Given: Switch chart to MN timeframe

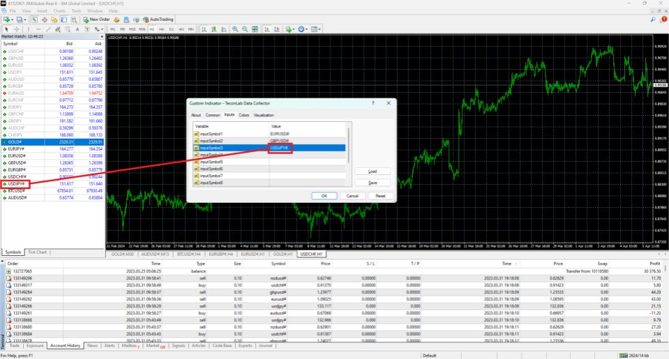Looking at the screenshot, I should tap(191, 29).
